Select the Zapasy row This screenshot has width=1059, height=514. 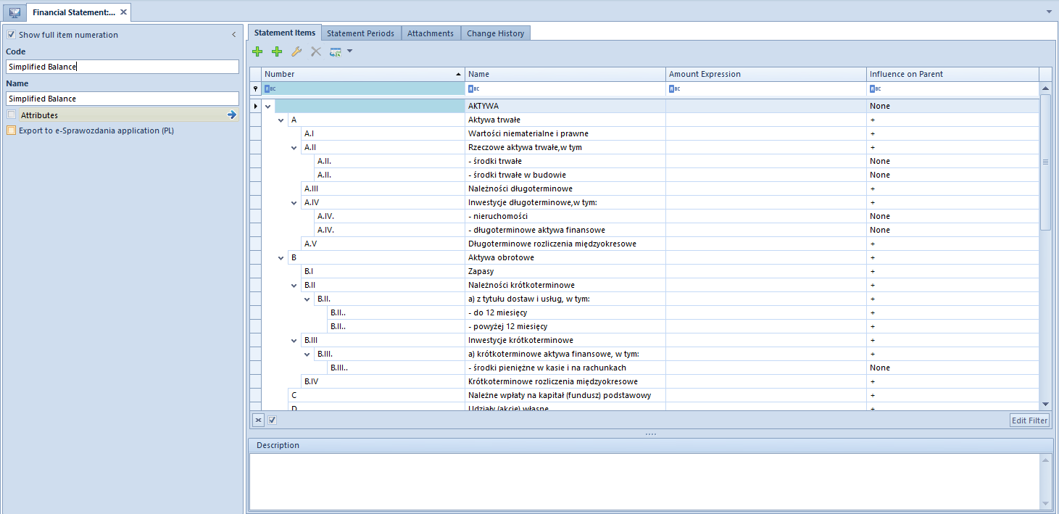[644, 271]
